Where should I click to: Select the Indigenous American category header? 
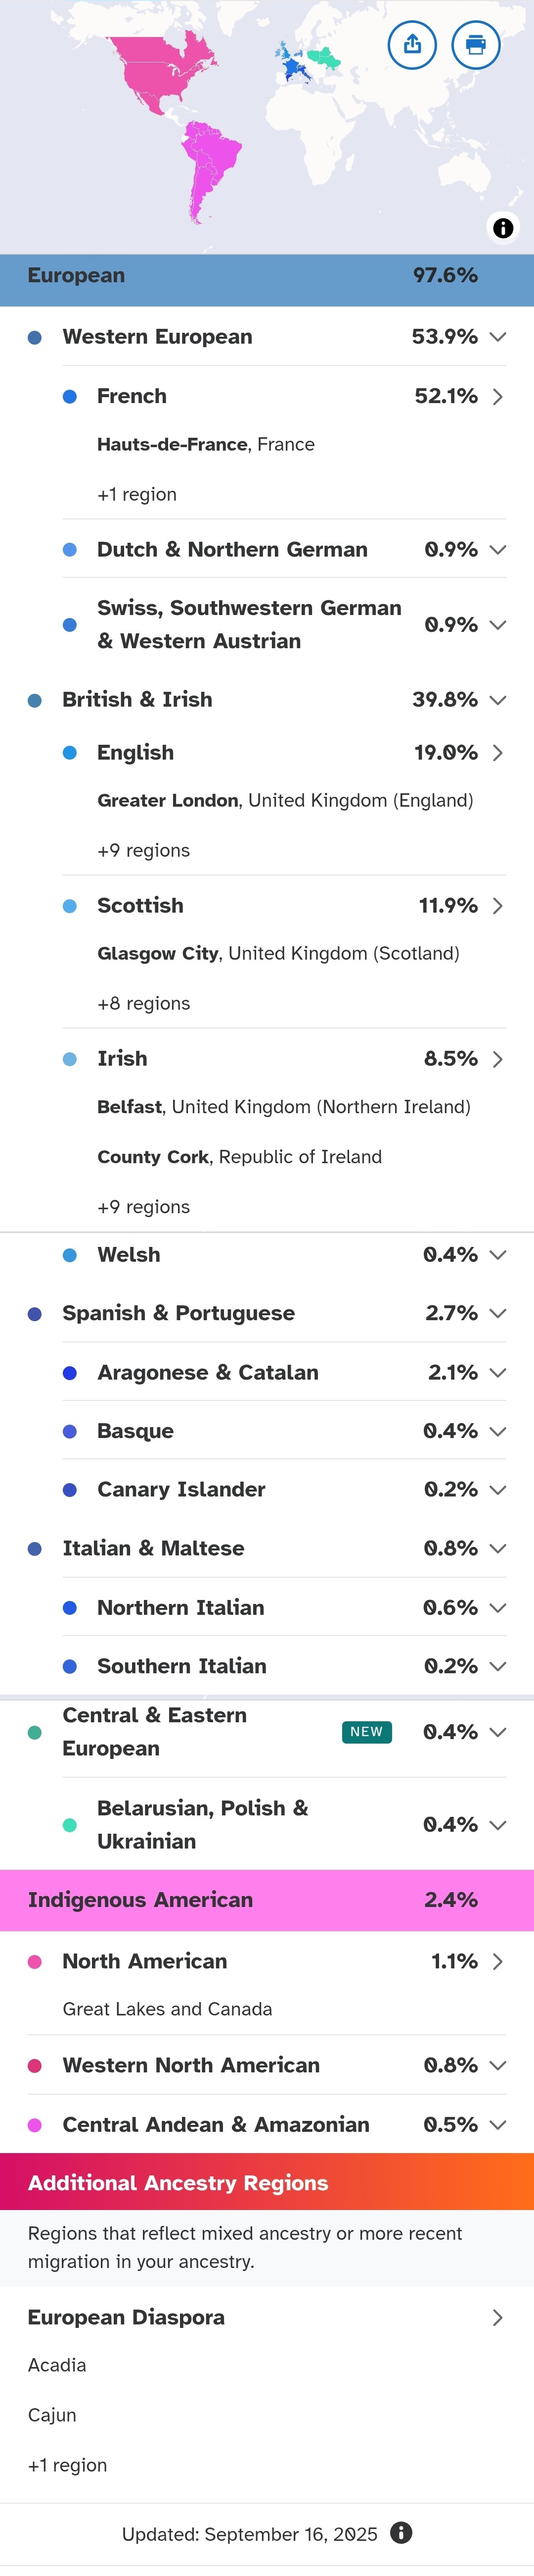pyautogui.click(x=267, y=1900)
